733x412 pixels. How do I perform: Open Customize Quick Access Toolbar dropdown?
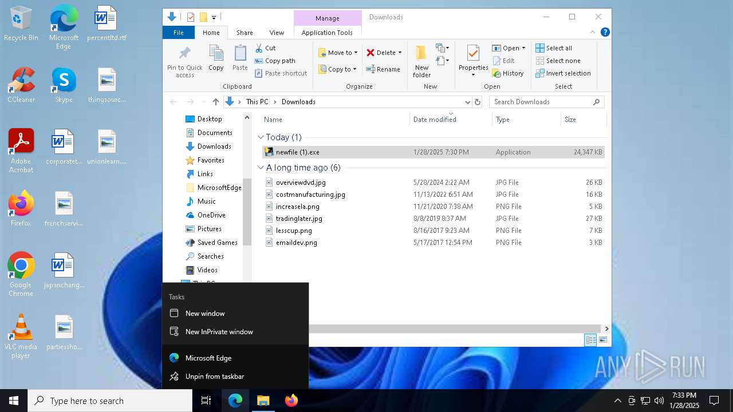tap(214, 17)
